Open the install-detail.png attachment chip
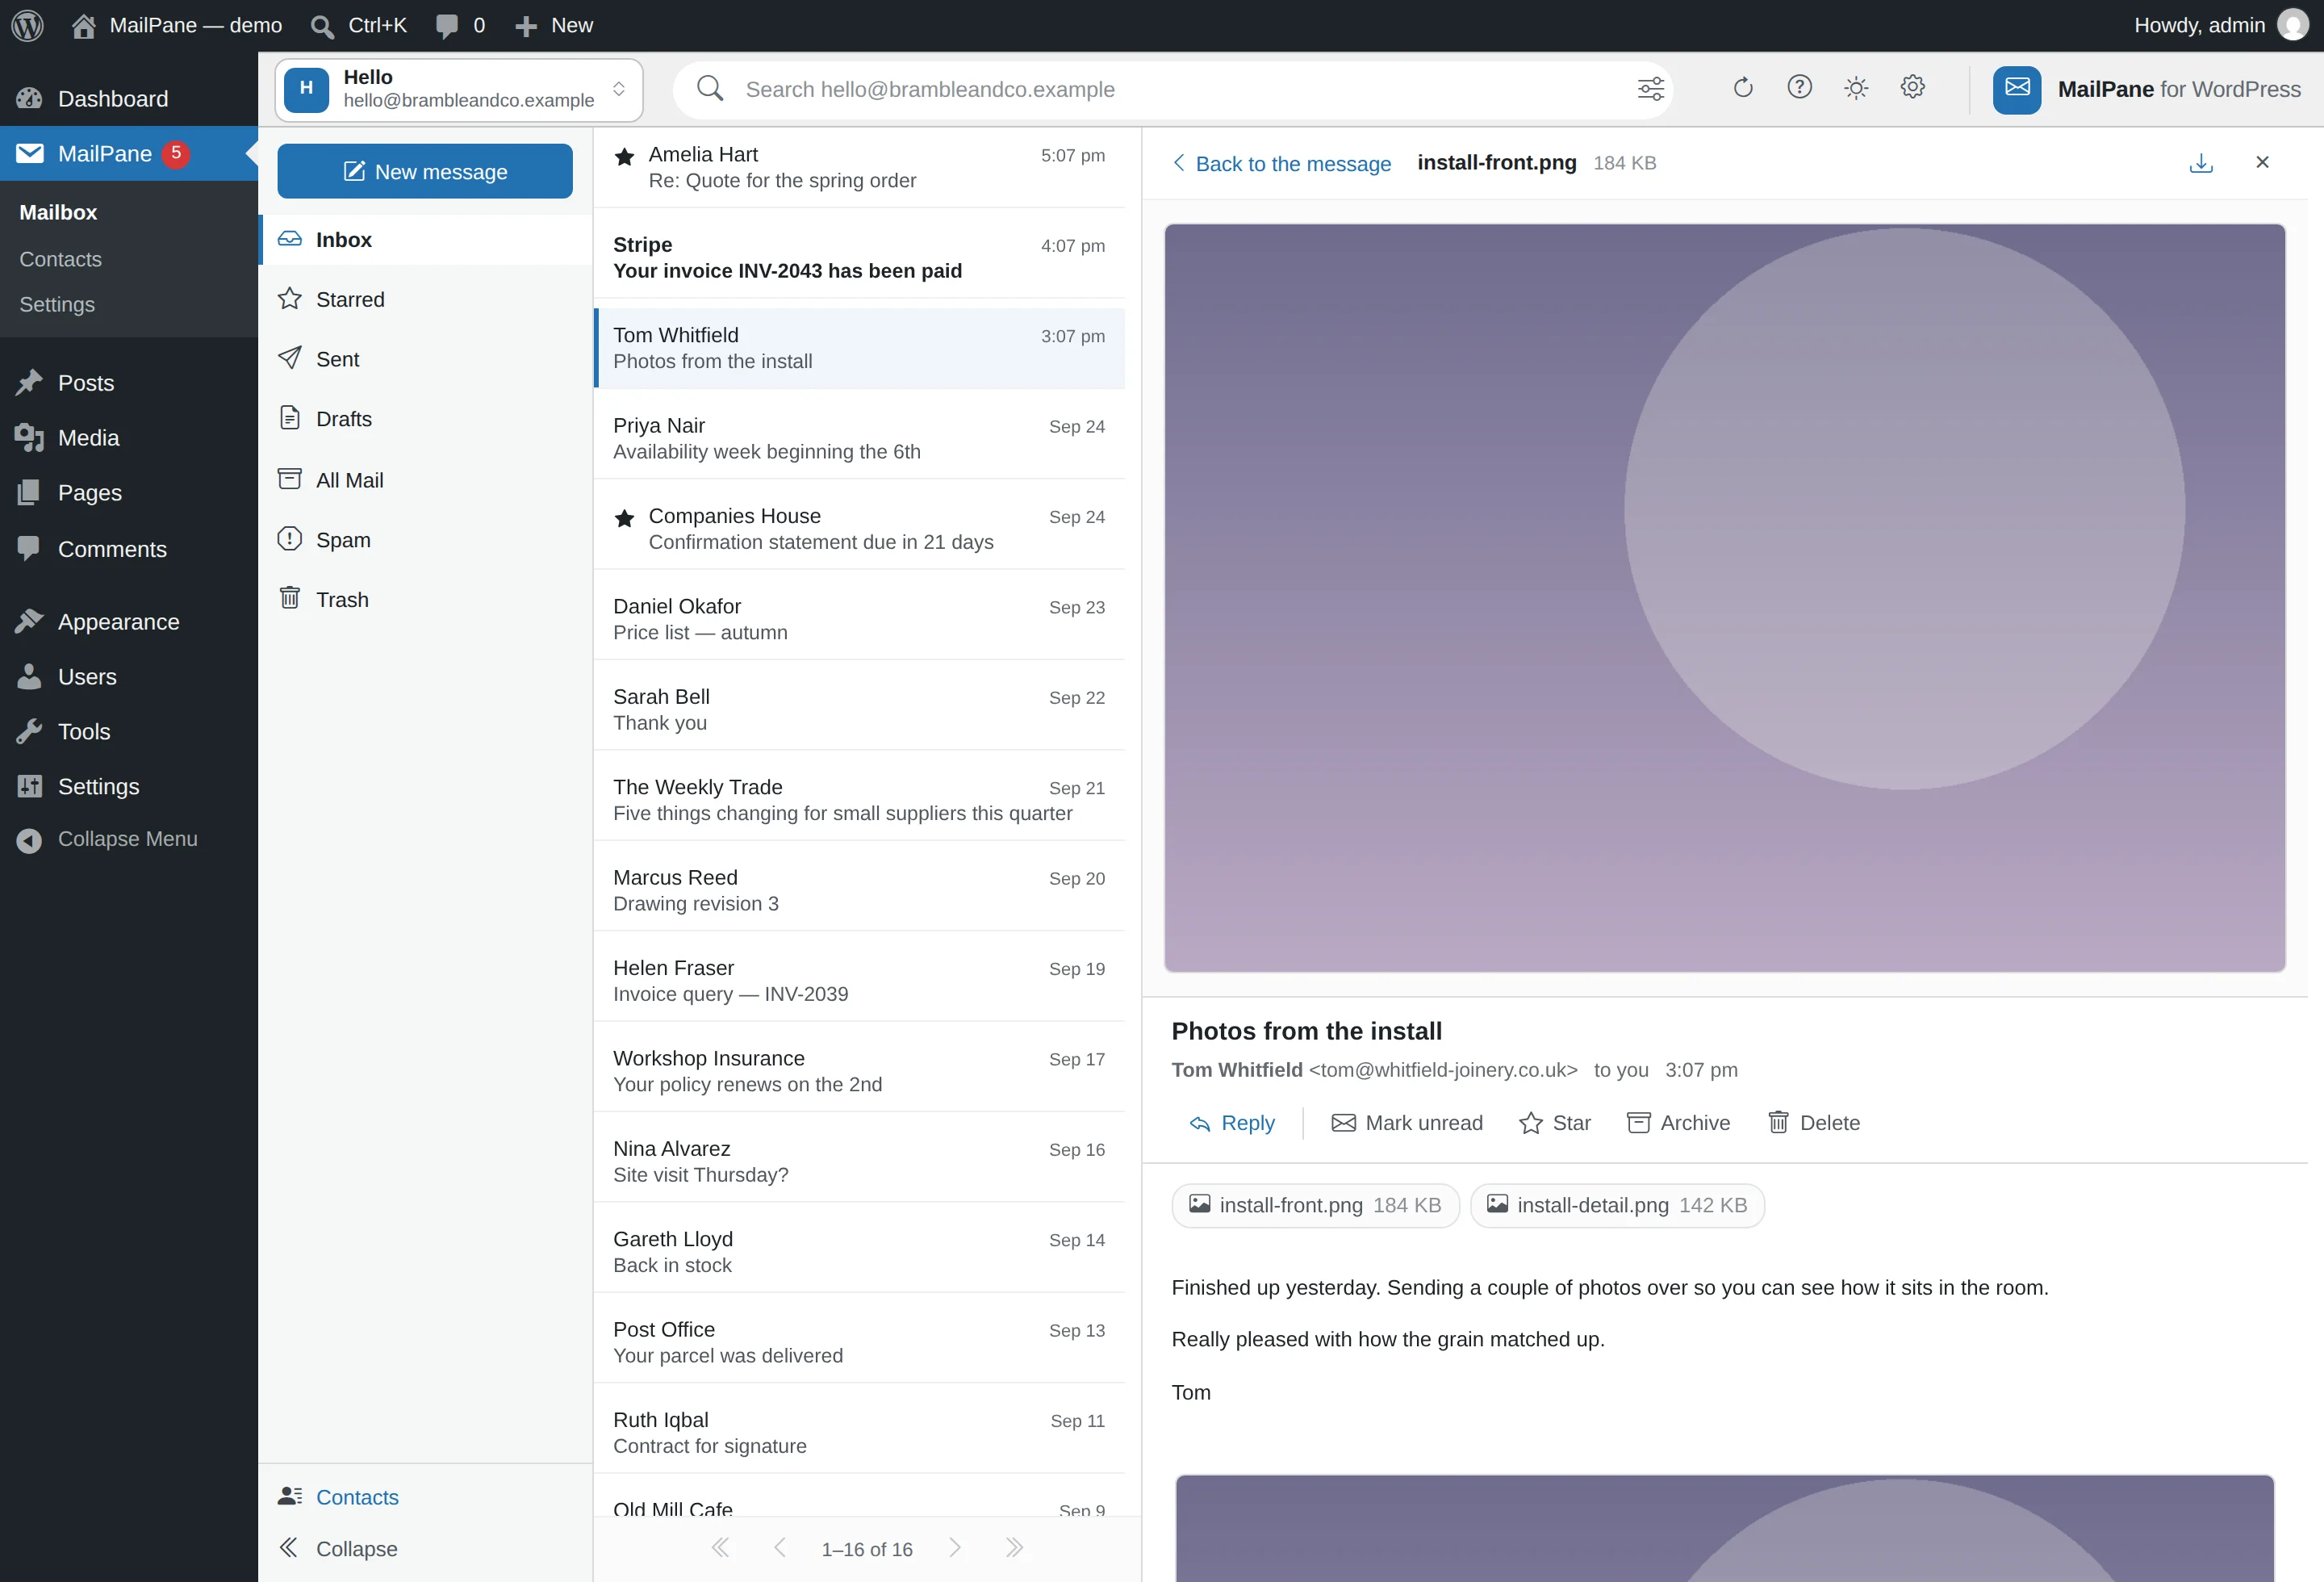This screenshot has height=1582, width=2324. (x=1617, y=1205)
